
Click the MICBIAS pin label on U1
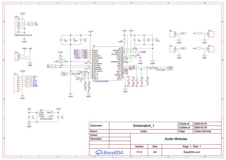pos(118,75)
